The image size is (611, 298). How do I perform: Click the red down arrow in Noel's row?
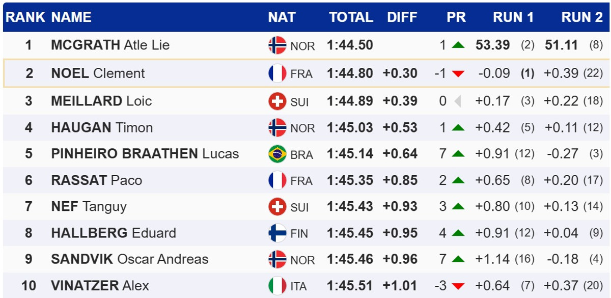458,74
